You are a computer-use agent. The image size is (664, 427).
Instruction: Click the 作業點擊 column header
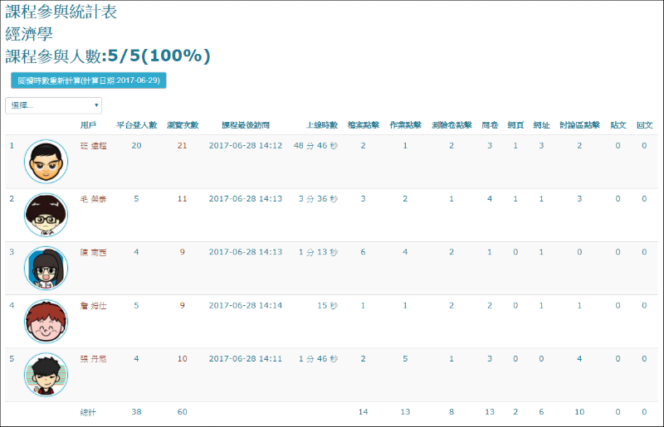[x=405, y=125]
